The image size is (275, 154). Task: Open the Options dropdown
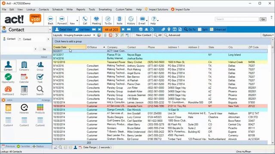pyautogui.click(x=268, y=35)
